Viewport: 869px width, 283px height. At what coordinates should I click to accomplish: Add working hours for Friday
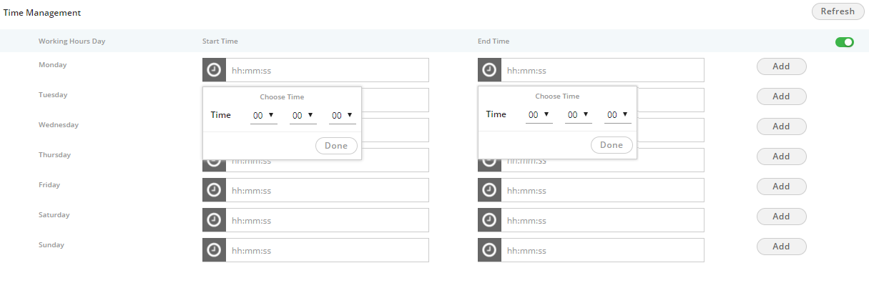click(781, 187)
